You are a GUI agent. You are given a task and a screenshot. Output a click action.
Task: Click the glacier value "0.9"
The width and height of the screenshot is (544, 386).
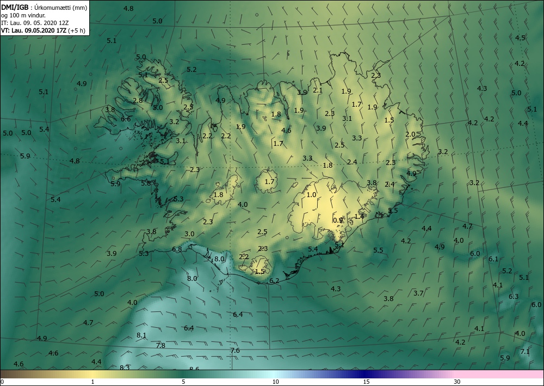(x=338, y=220)
